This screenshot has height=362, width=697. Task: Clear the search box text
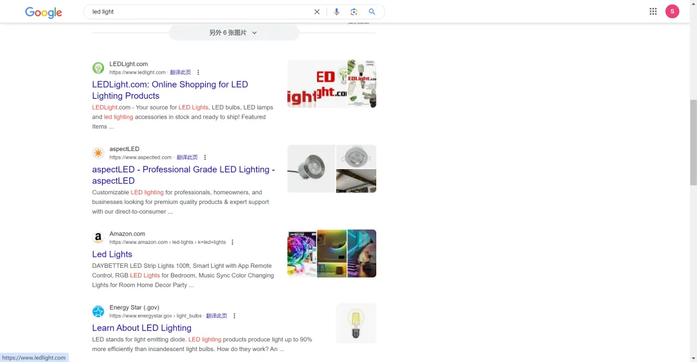click(317, 12)
